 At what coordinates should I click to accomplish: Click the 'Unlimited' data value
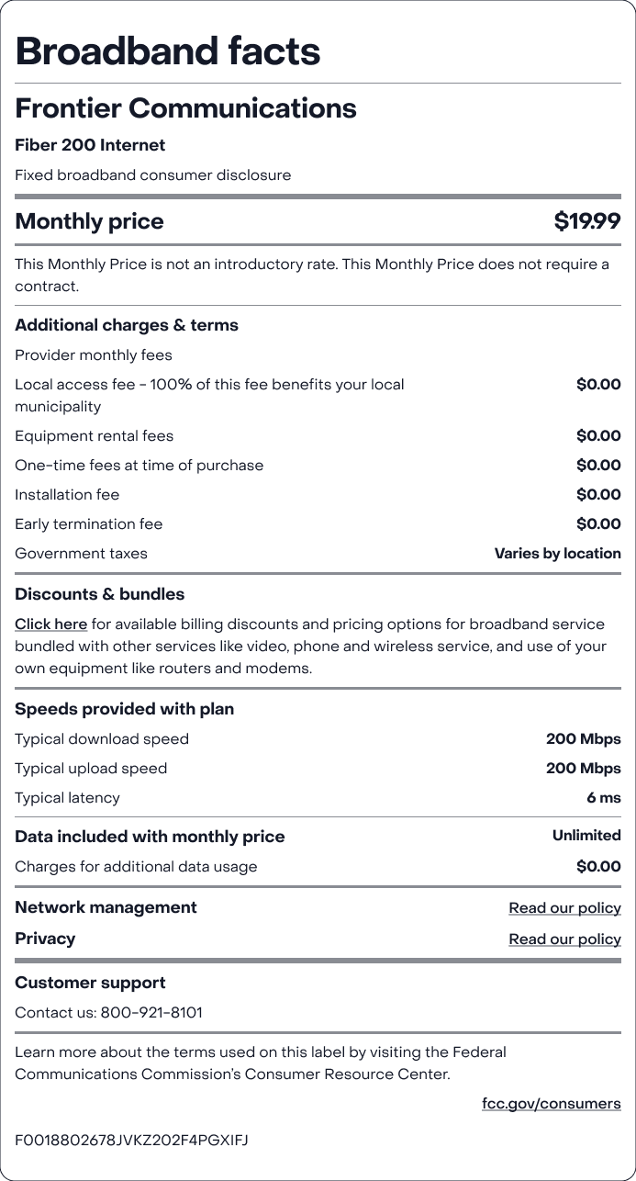[x=586, y=836]
